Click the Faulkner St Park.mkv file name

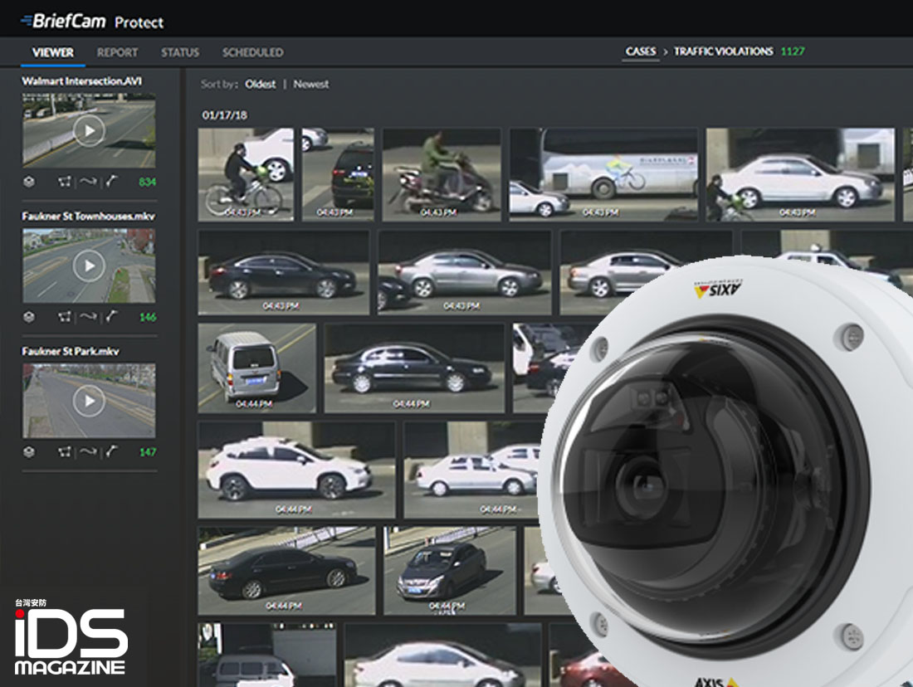[x=71, y=351]
